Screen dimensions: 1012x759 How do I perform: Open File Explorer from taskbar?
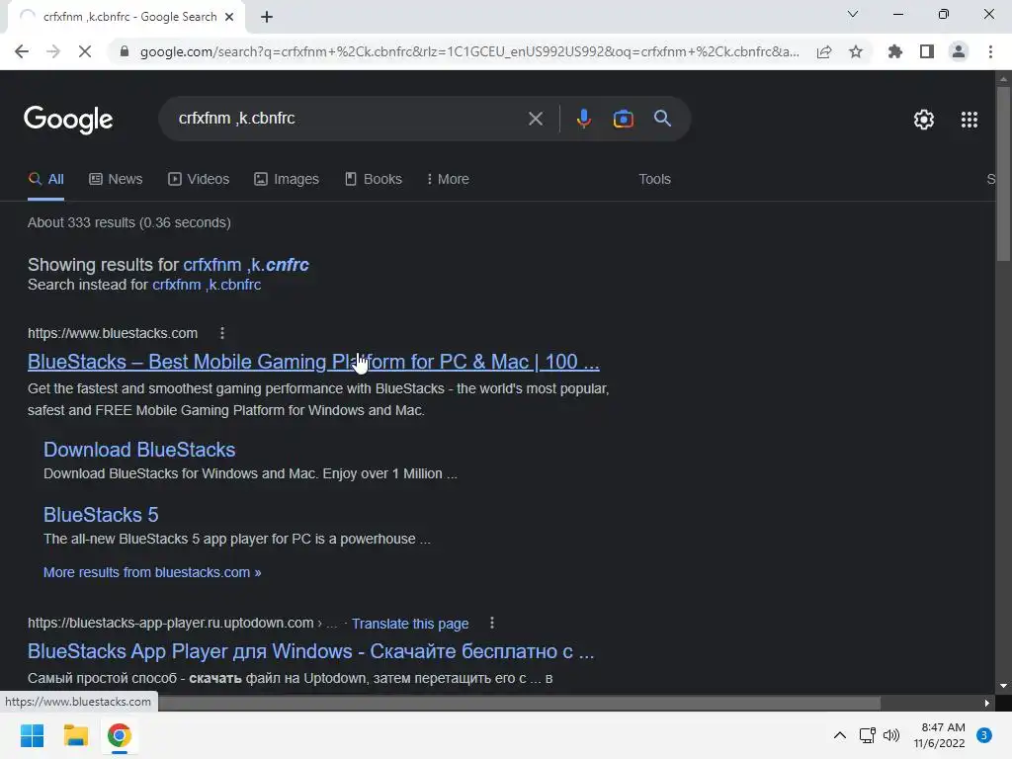(75, 735)
